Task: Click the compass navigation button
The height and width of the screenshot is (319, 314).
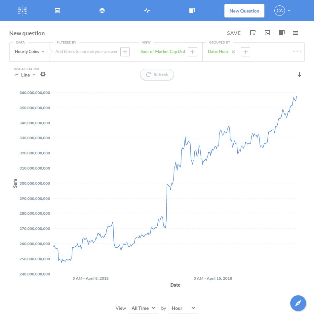Action: [x=298, y=303]
